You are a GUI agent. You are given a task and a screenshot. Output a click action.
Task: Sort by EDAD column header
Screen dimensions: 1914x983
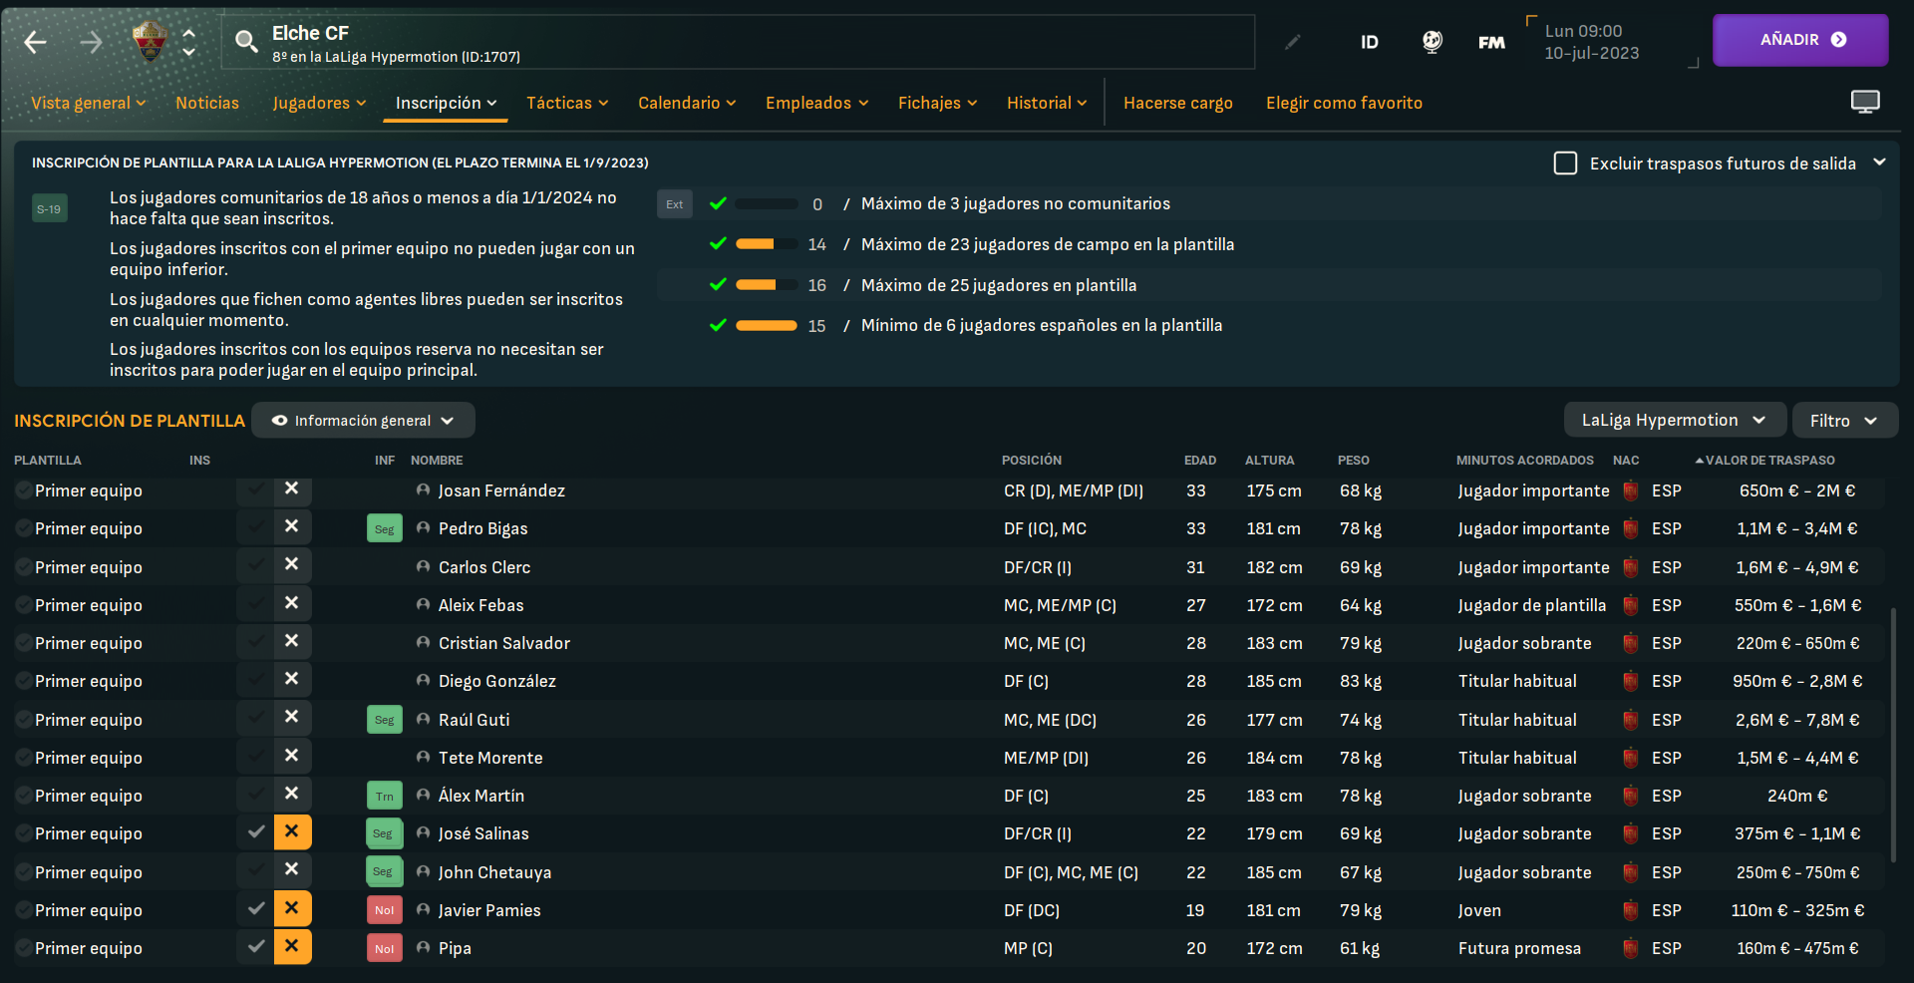(x=1199, y=460)
